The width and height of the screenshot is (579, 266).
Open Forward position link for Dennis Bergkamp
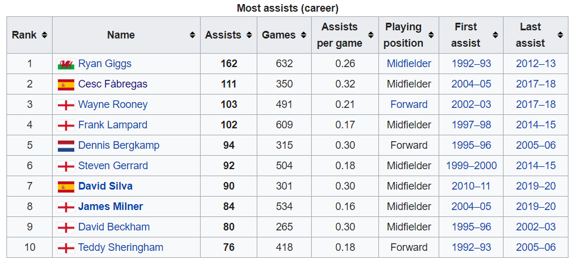(409, 145)
